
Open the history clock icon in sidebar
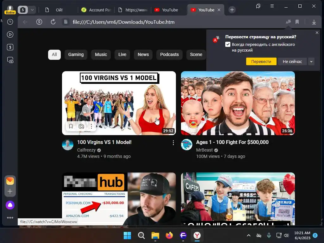(x=10, y=22)
